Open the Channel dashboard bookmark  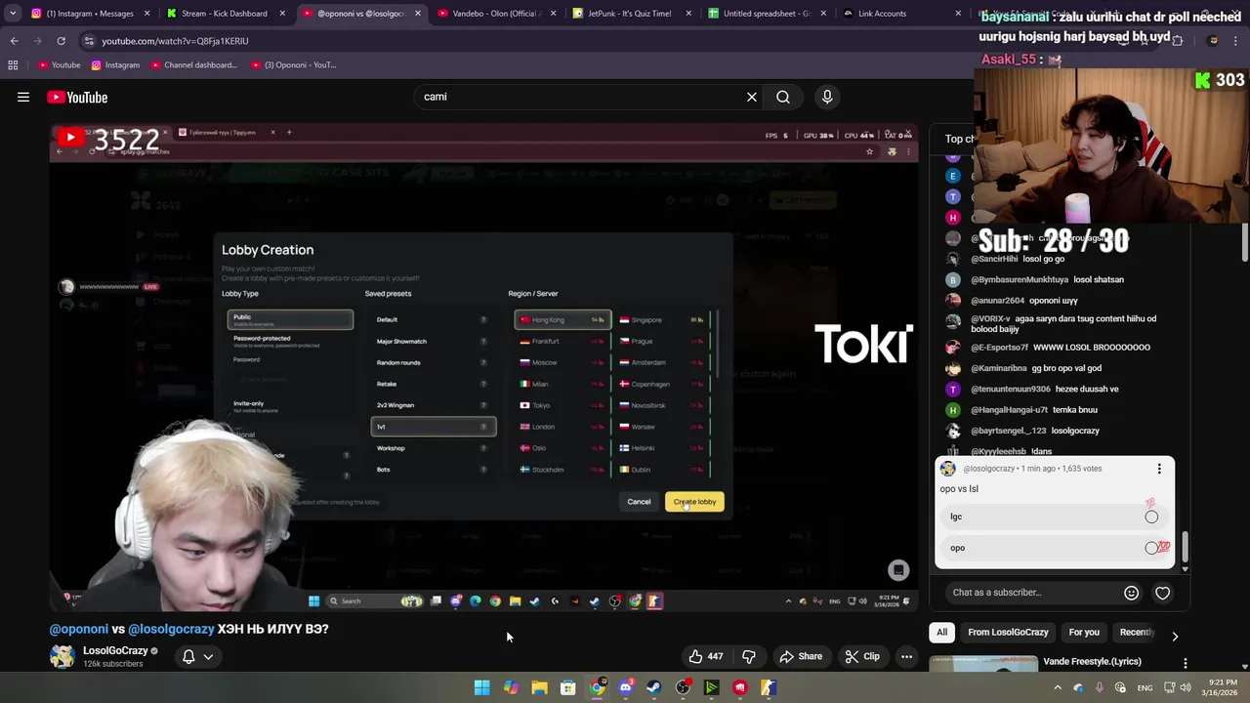pyautogui.click(x=193, y=65)
